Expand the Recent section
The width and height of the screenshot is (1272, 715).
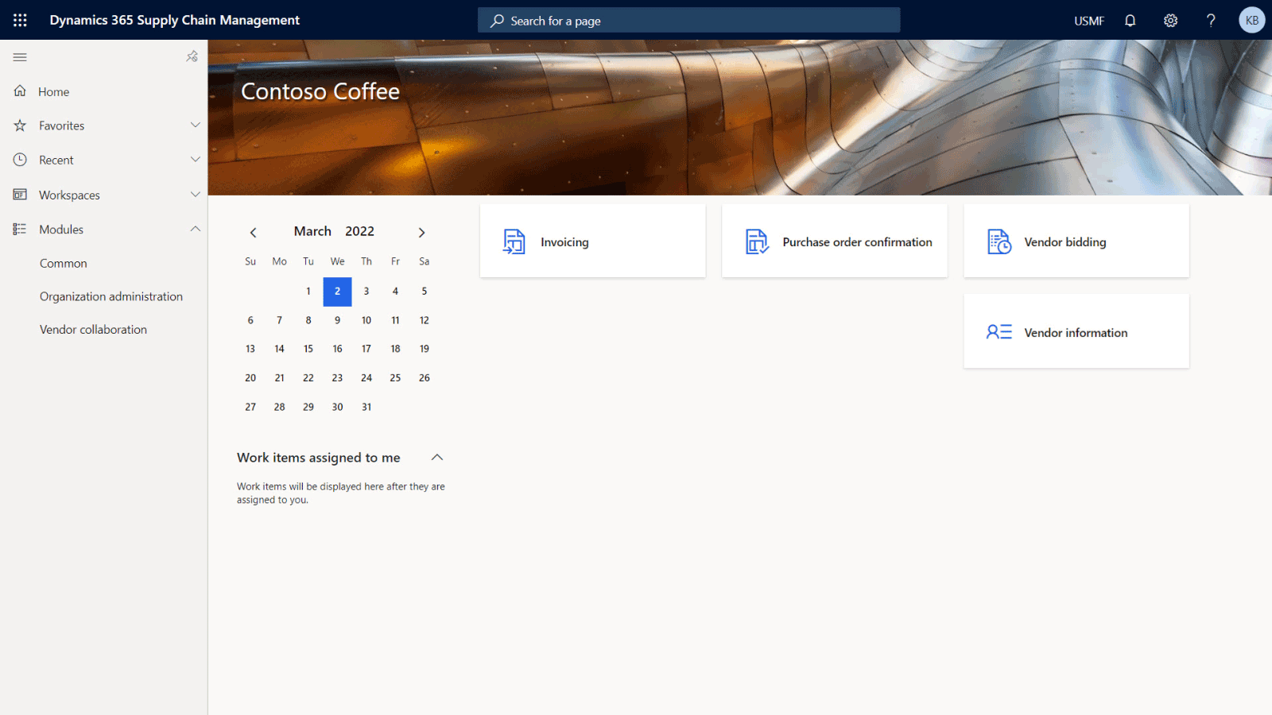point(195,159)
